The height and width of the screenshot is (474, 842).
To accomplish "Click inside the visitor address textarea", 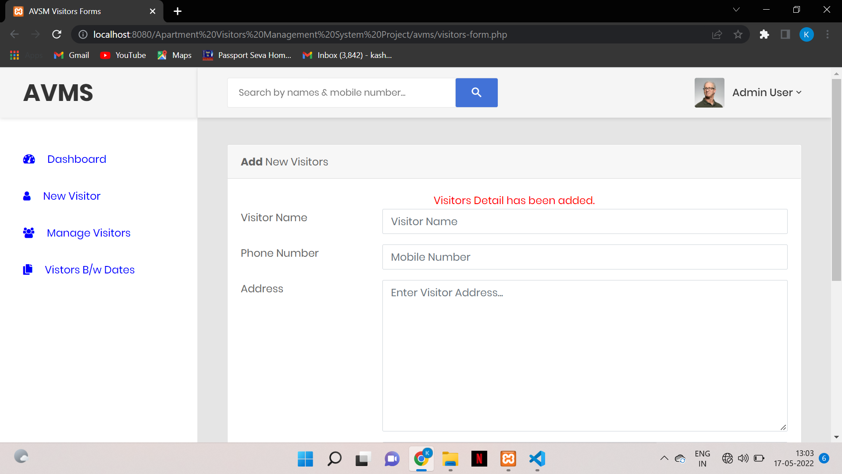I will (585, 355).
